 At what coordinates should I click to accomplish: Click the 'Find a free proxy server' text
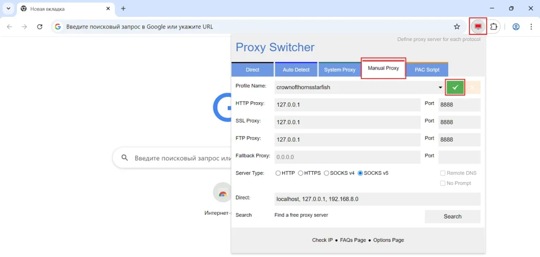(301, 215)
